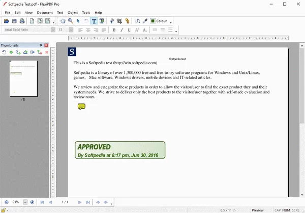Open the font name dropdown

pyautogui.click(x=53, y=30)
